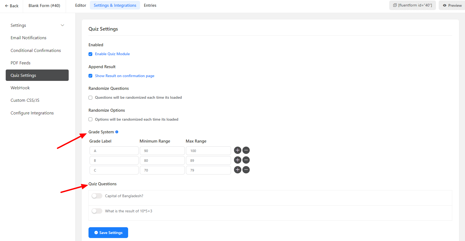465x241 pixels.
Task: Switch to the Editor tab
Action: click(81, 5)
